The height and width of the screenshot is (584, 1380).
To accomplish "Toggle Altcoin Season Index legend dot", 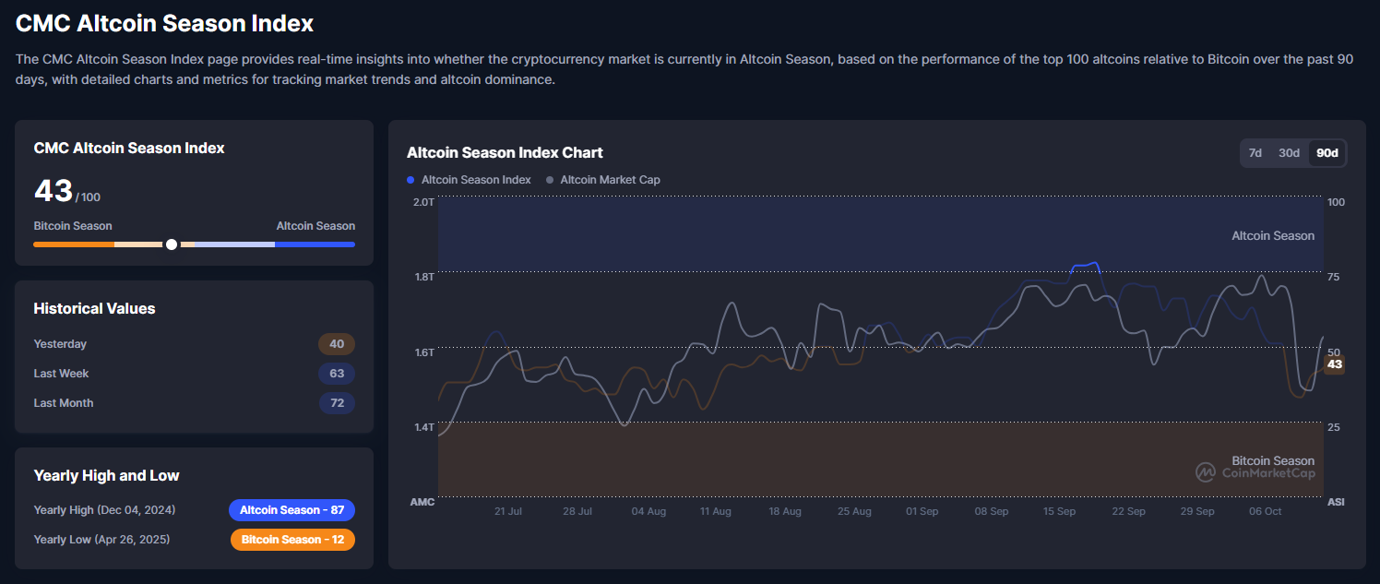I will [411, 180].
